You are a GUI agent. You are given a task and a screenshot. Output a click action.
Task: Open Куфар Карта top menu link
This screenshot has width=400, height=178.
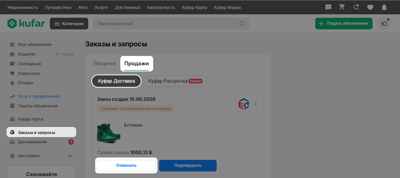[194, 7]
